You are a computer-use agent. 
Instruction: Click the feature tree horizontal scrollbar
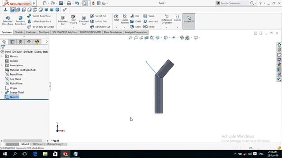pyautogui.click(x=22, y=141)
